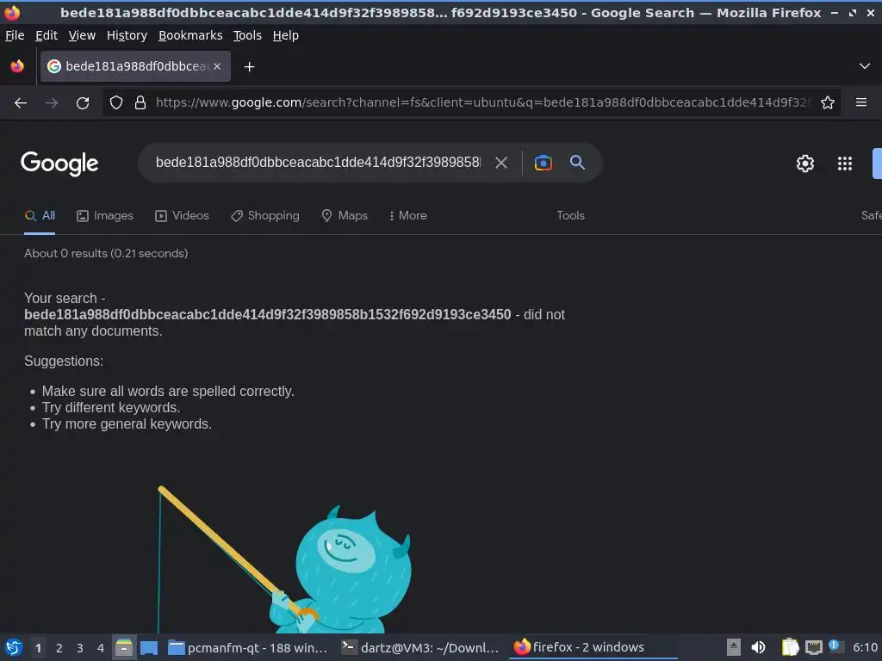
Task: Click the show desktop panel icon
Action: point(148,647)
